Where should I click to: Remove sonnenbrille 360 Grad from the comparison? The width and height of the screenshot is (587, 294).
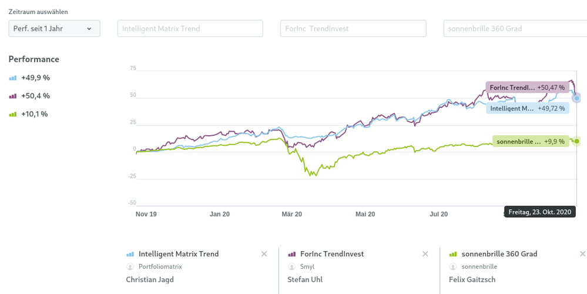[582, 254]
